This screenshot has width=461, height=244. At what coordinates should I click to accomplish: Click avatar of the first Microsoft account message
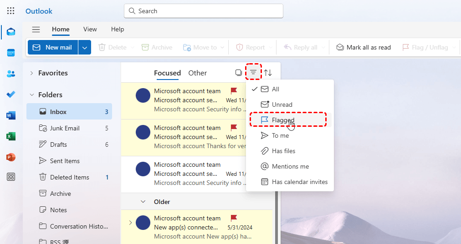click(143, 95)
